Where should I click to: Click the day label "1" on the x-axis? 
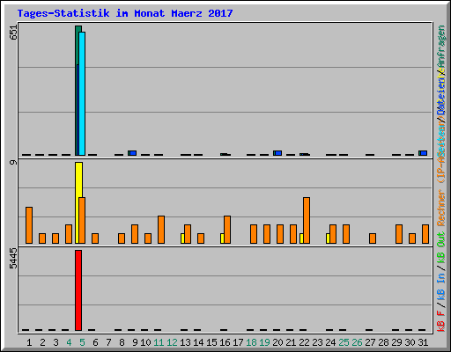coord(29,342)
